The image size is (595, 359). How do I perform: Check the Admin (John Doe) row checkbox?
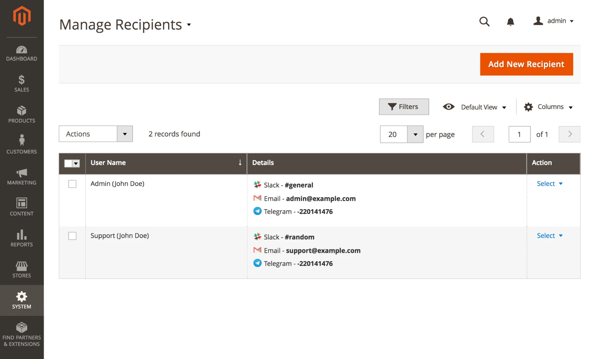72,184
